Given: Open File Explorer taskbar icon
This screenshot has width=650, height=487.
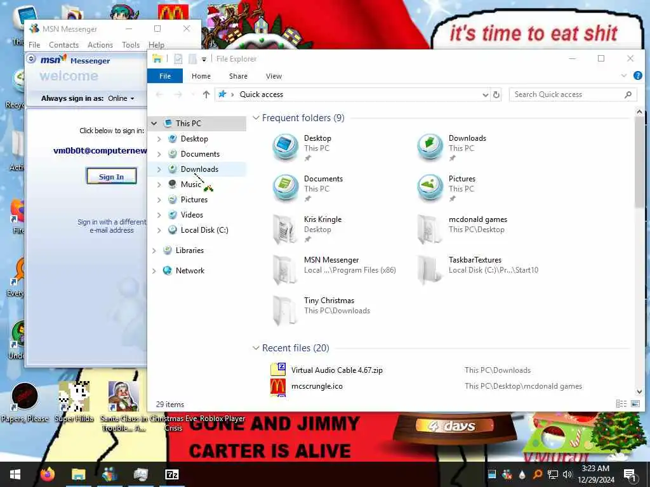Looking at the screenshot, I should (78, 474).
